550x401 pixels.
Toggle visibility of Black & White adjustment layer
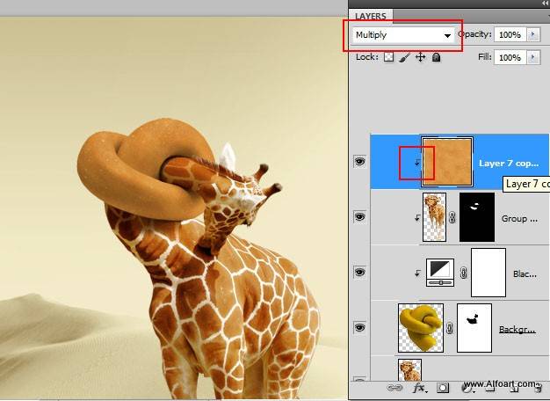359,272
